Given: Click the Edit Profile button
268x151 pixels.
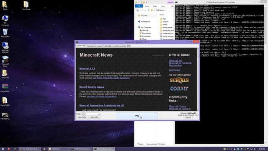Looking at the screenshot, I should point(94,117).
